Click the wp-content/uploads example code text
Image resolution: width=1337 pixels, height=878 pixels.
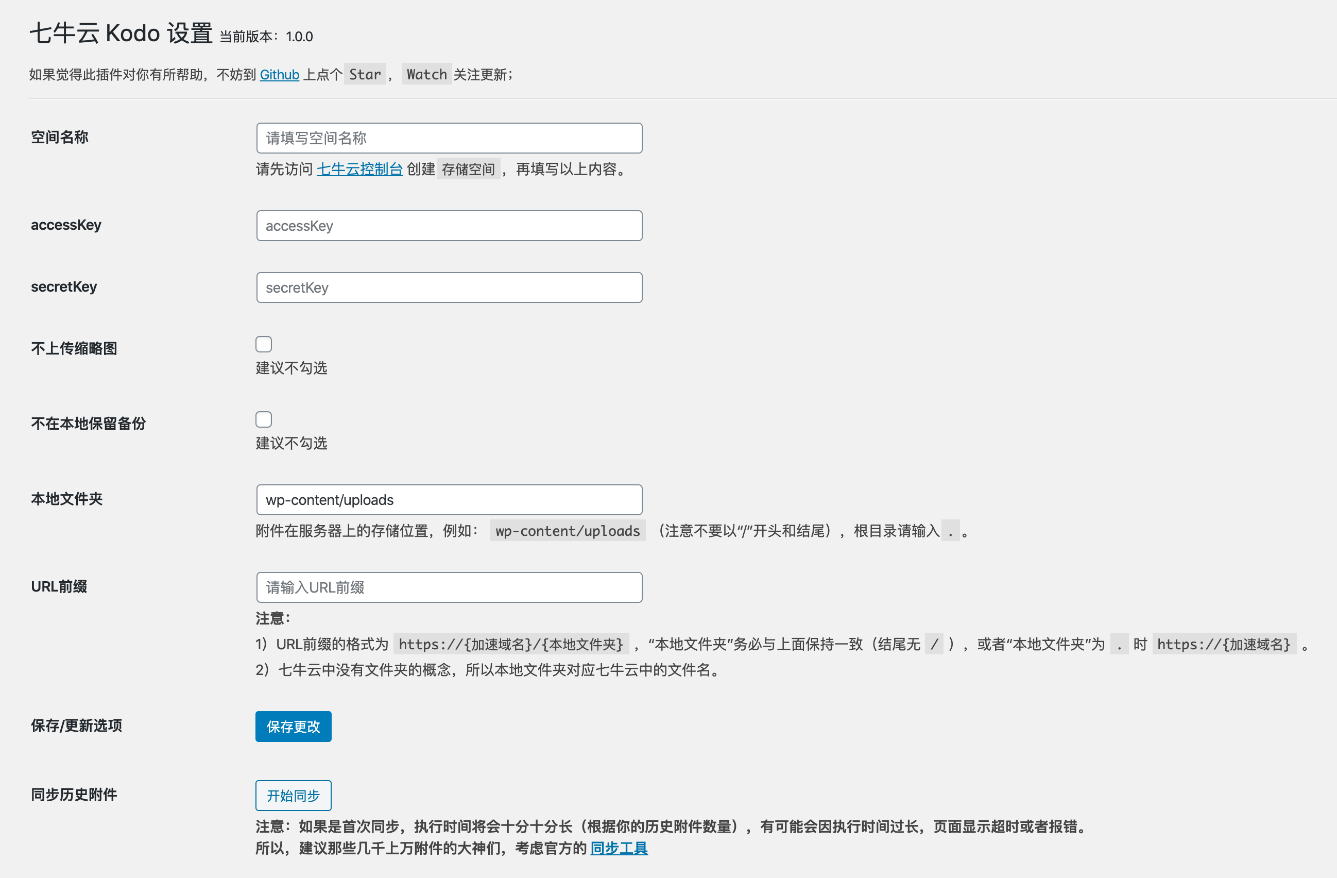pos(568,531)
